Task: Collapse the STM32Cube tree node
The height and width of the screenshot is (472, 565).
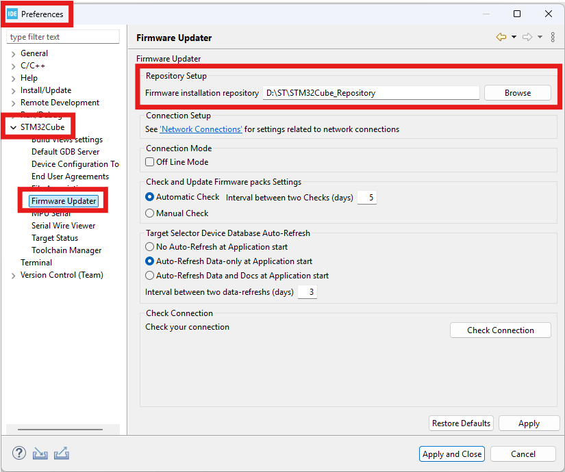Action: 13,127
